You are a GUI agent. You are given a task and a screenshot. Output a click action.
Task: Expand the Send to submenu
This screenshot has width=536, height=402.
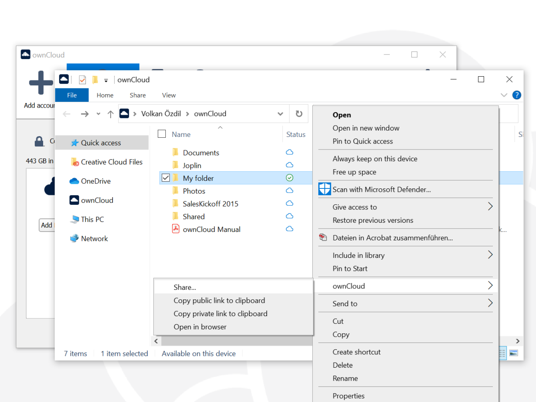click(345, 303)
